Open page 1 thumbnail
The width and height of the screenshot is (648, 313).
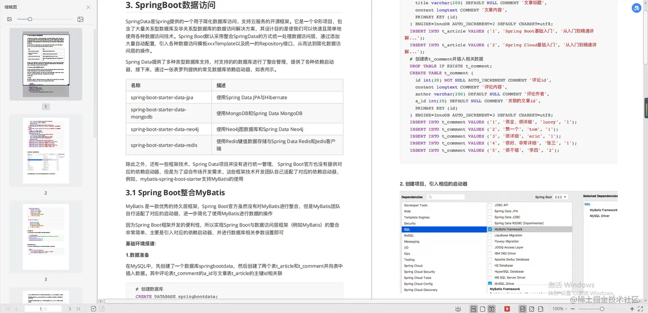(46, 64)
